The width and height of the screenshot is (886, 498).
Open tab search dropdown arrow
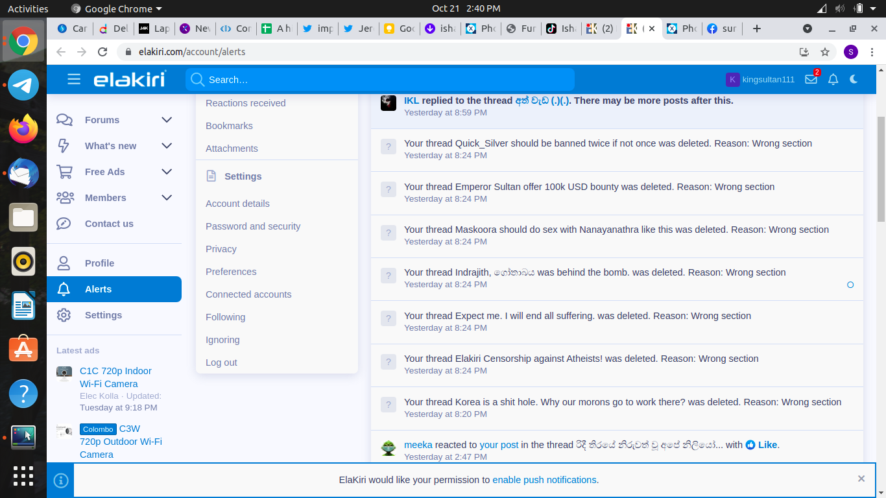pyautogui.click(x=808, y=29)
